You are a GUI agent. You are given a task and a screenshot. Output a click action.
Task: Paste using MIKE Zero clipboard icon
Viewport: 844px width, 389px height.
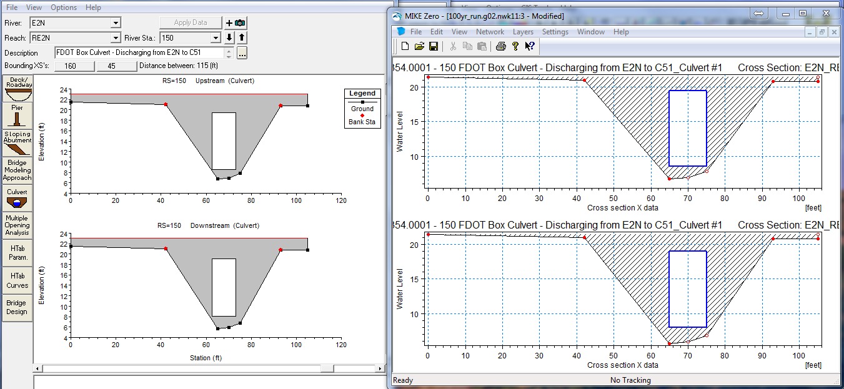click(482, 46)
